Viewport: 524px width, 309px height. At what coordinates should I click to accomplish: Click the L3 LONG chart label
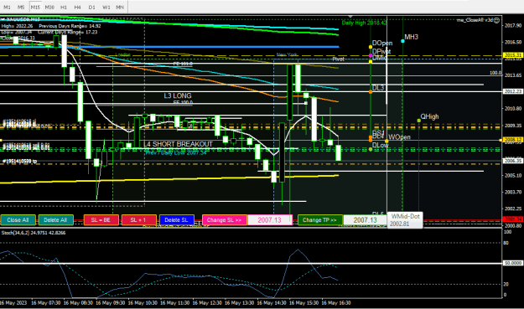178,95
